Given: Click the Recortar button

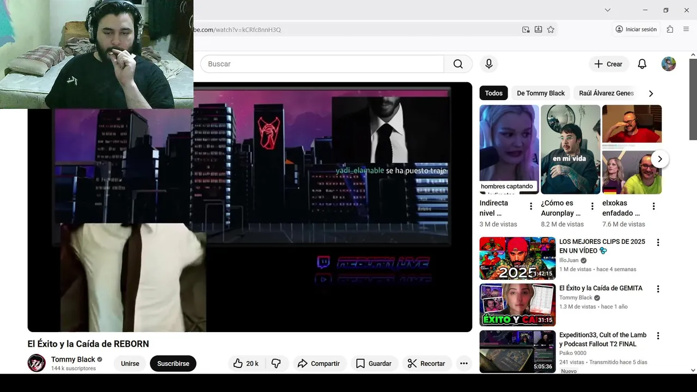Looking at the screenshot, I should pos(427,364).
